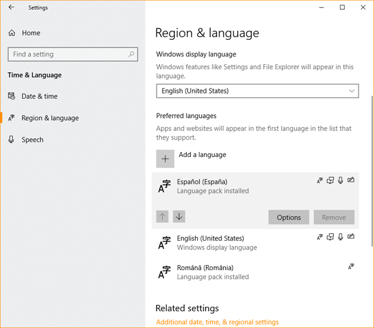Screen dimensions: 374x328
Task: Click Română's display language feature icon
Action: click(351, 266)
